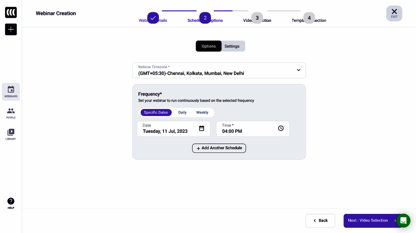Screen dimensions: 416x233
Task: Click the plus create button in sidebar
Action: pos(11,30)
